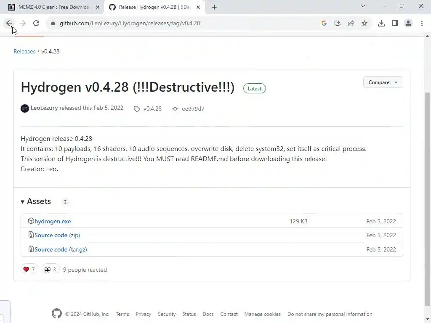Open the Chrome profile avatar
The image size is (431, 323).
click(408, 24)
